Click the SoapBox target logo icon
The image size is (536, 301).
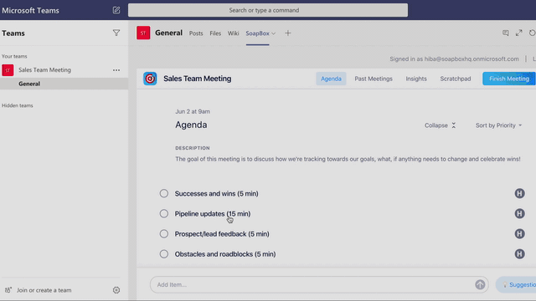pos(150,79)
